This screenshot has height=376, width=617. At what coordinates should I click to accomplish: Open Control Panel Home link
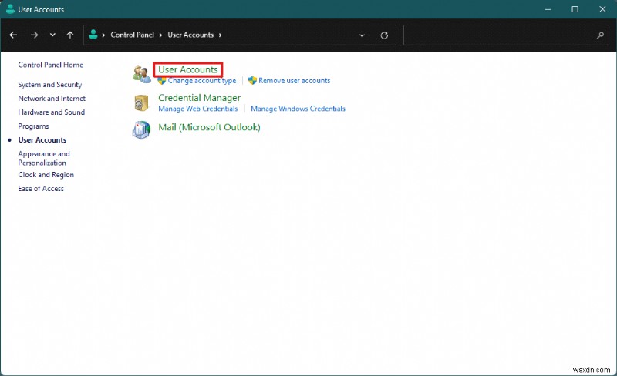[50, 65]
